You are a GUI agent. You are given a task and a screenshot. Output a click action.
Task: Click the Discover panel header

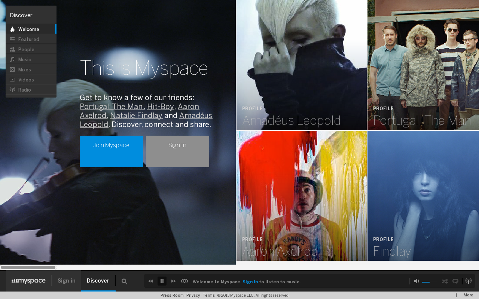tap(31, 15)
